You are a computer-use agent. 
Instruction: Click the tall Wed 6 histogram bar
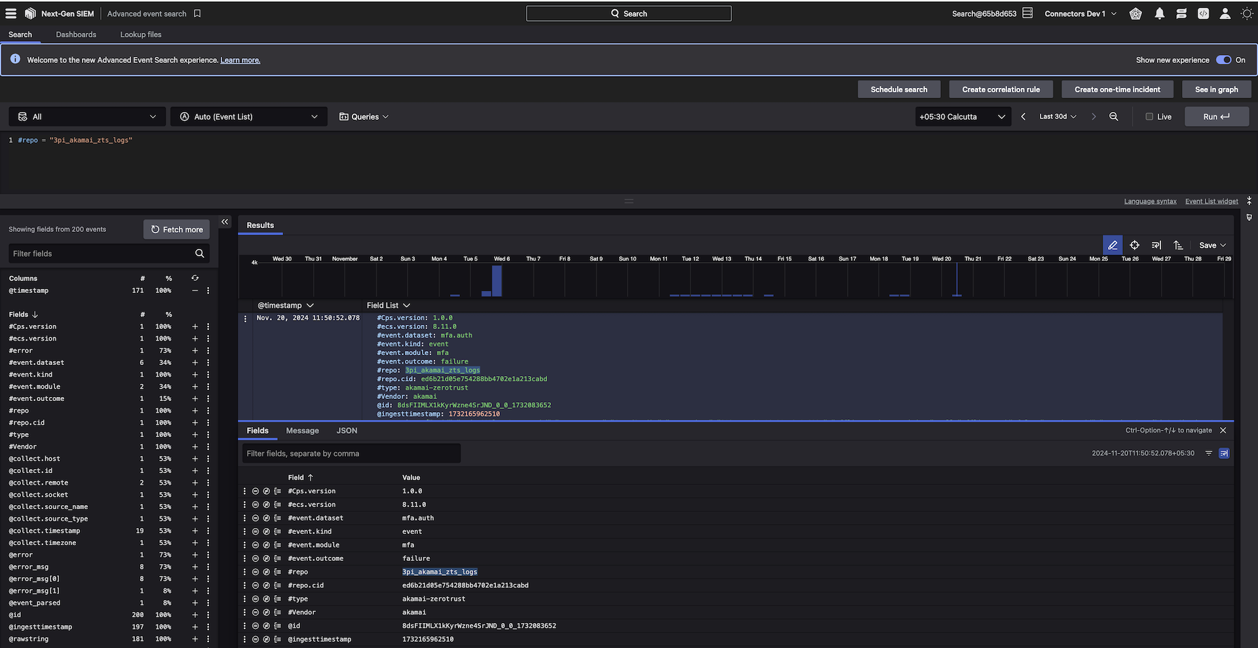click(x=497, y=281)
